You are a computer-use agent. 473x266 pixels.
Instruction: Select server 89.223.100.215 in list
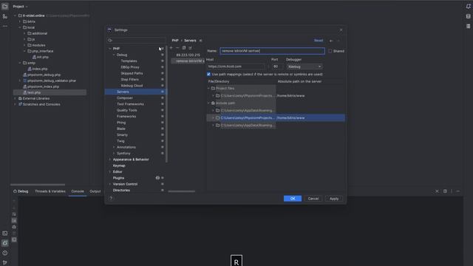[x=188, y=55]
